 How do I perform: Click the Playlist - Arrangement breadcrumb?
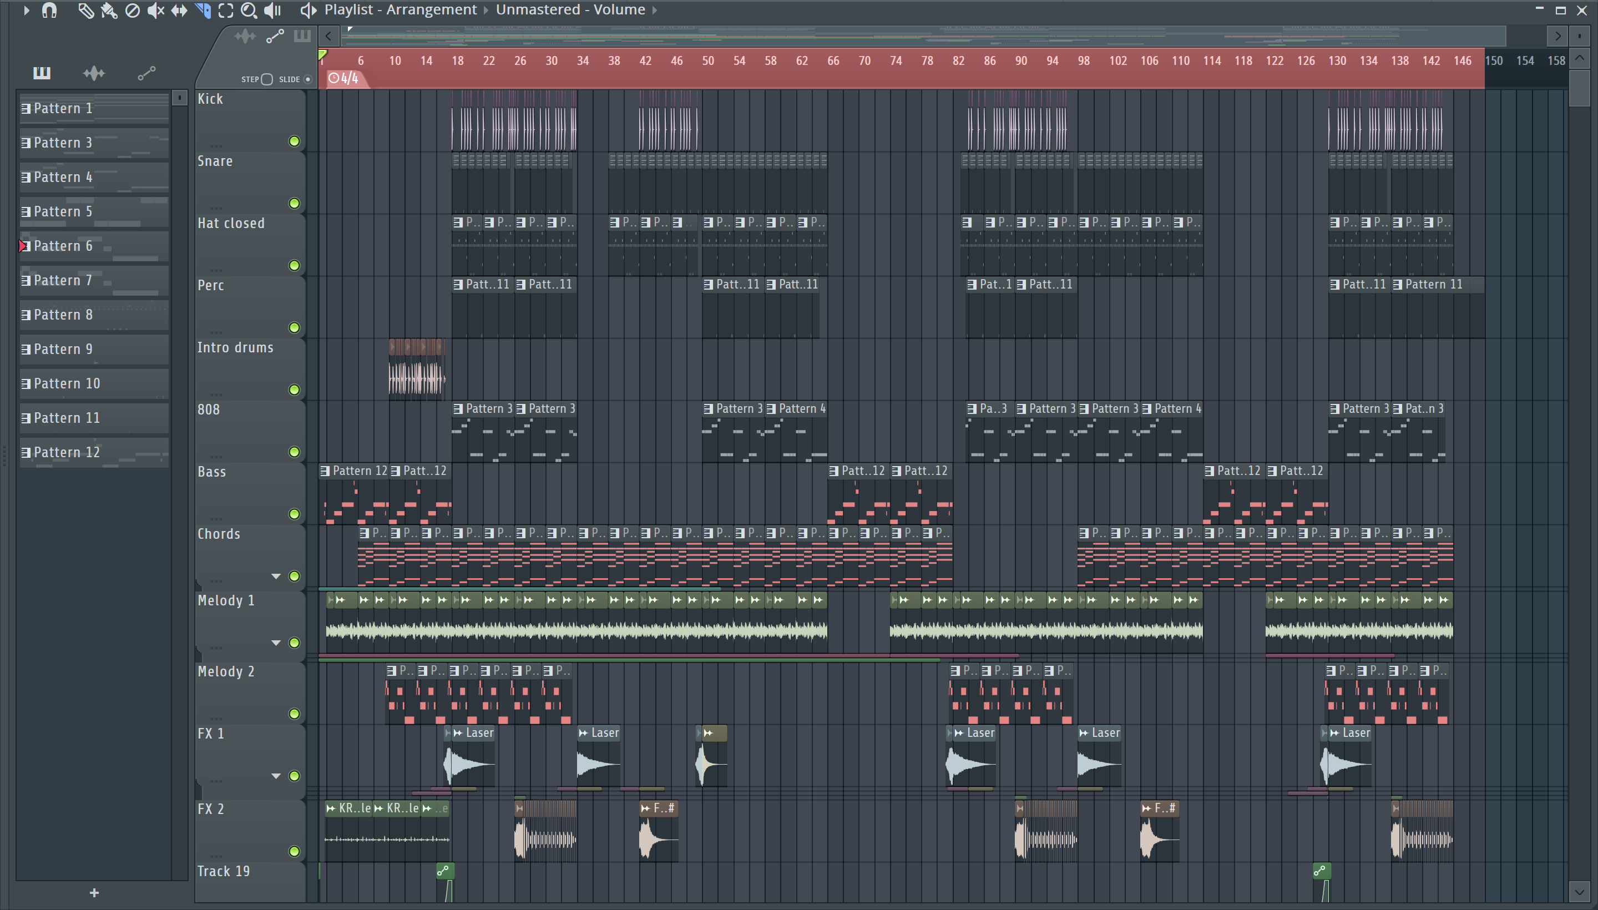click(x=401, y=9)
